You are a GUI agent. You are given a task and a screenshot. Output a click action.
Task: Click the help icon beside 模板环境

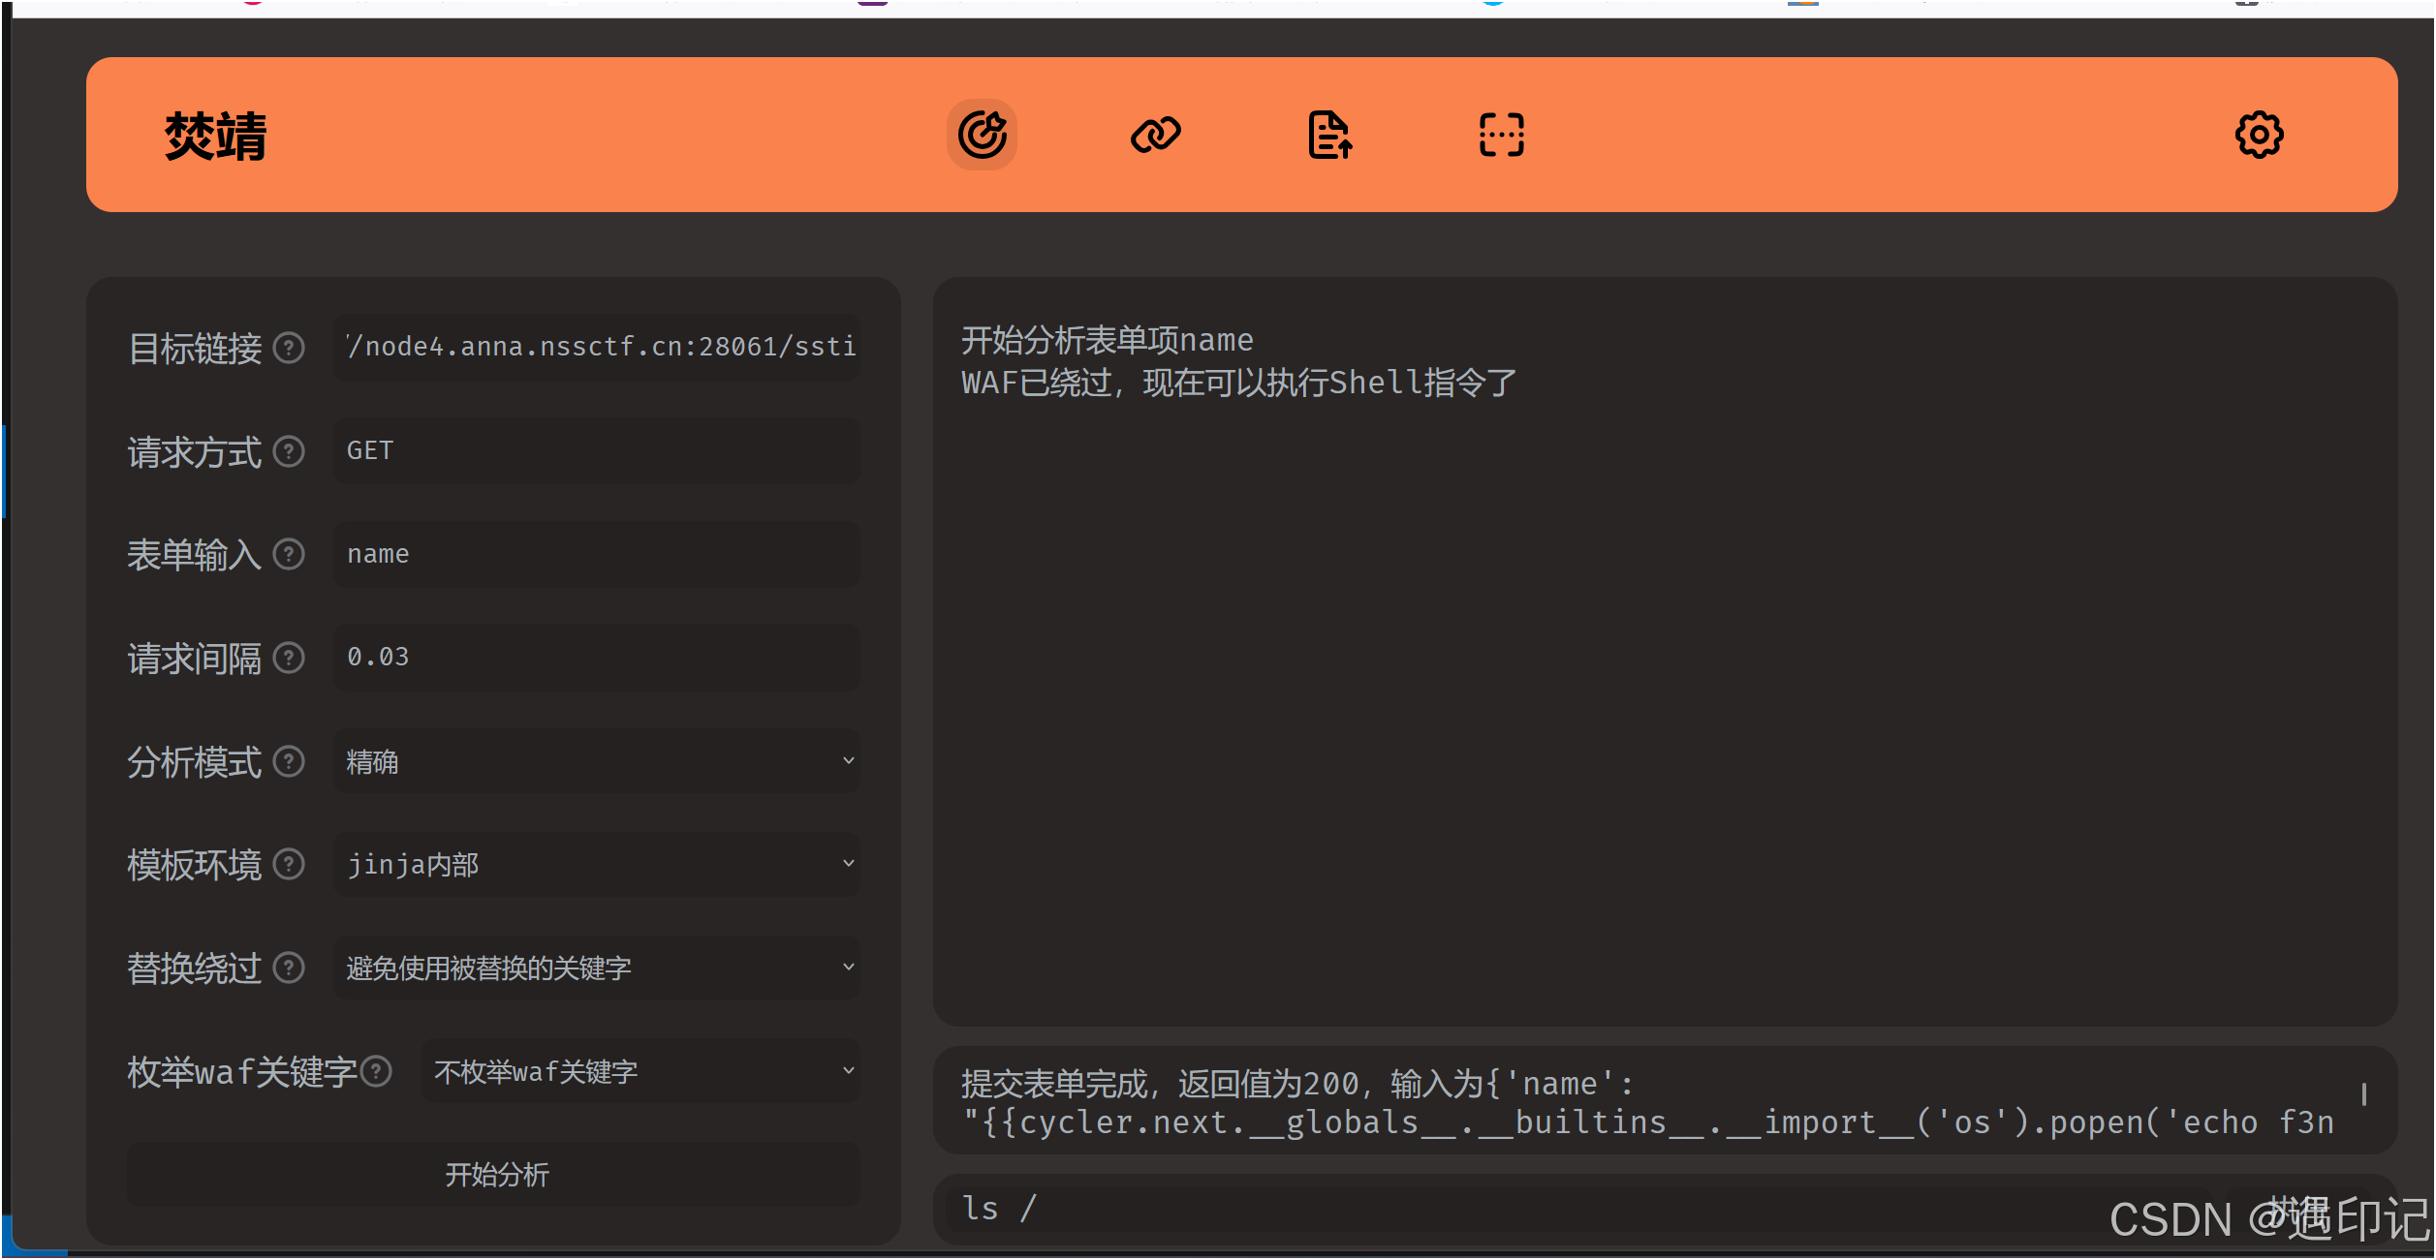[288, 865]
